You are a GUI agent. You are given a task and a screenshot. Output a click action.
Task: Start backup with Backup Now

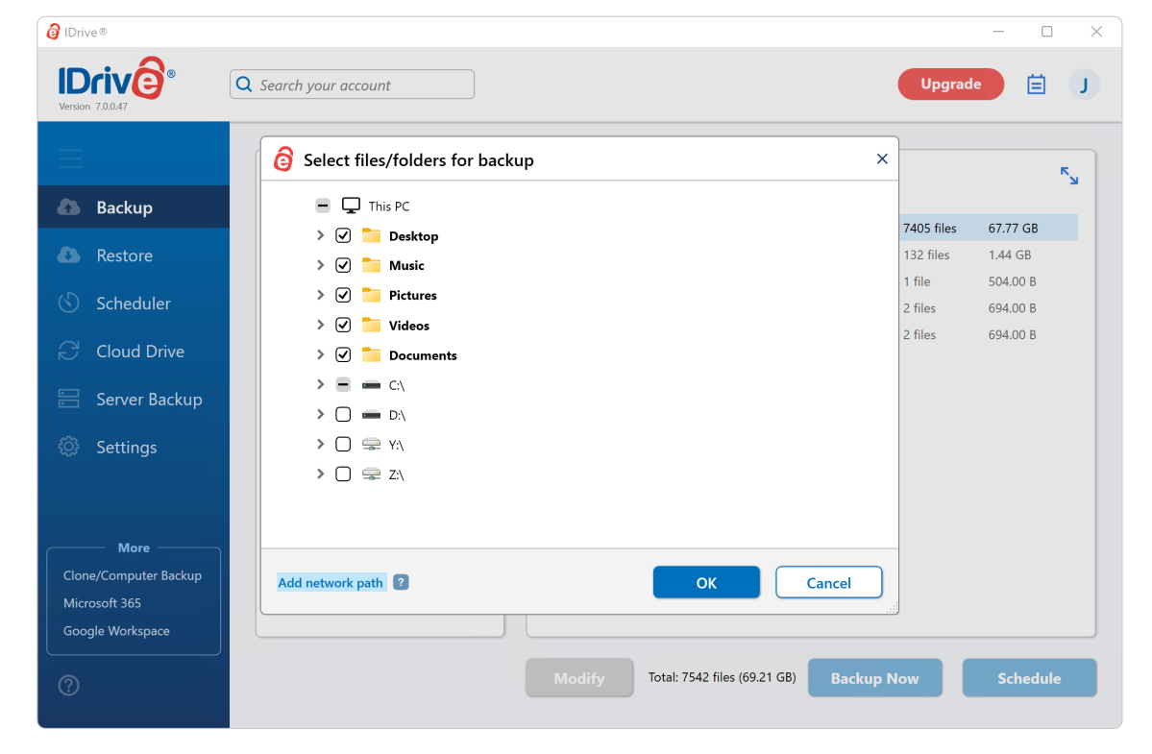[874, 678]
